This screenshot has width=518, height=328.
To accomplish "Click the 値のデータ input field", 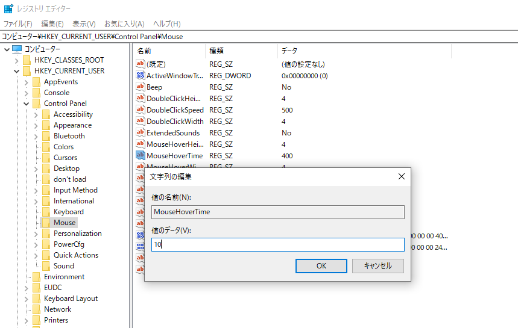I will coord(278,244).
